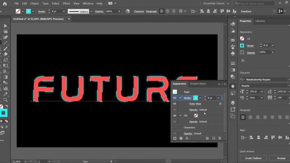Click Add New Fill in Appearance panel
Image resolution: width=290 pixels, height=163 pixels.
pyautogui.click(x=181, y=138)
